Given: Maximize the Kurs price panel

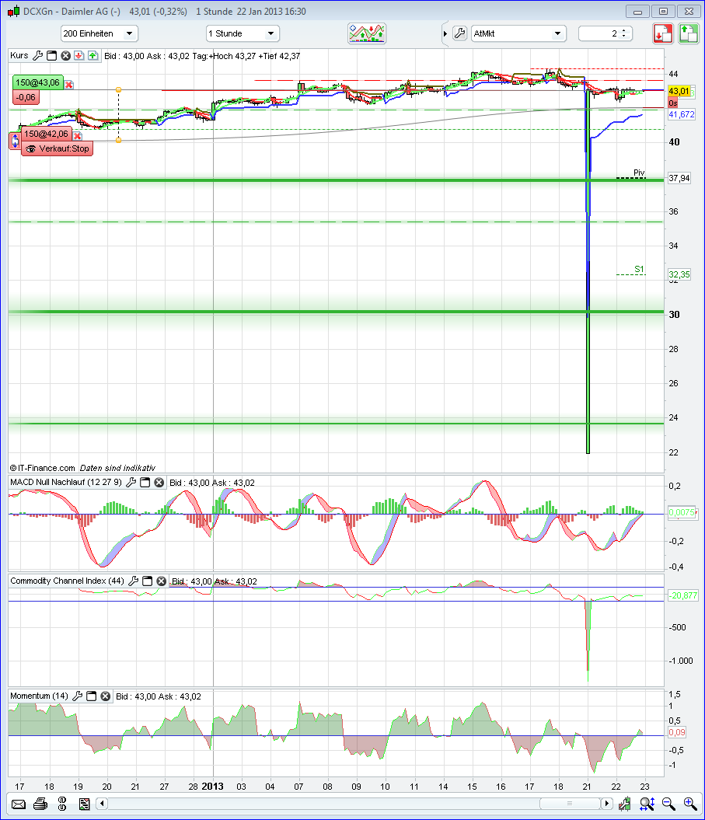Looking at the screenshot, I should (51, 55).
